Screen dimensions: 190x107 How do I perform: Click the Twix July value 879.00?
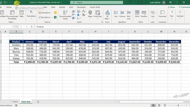click(109, 55)
